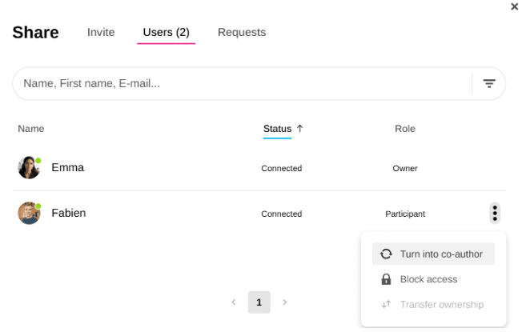Open the filter options icon in search bar
Viewport: 522px width, 332px height.
pyautogui.click(x=488, y=83)
